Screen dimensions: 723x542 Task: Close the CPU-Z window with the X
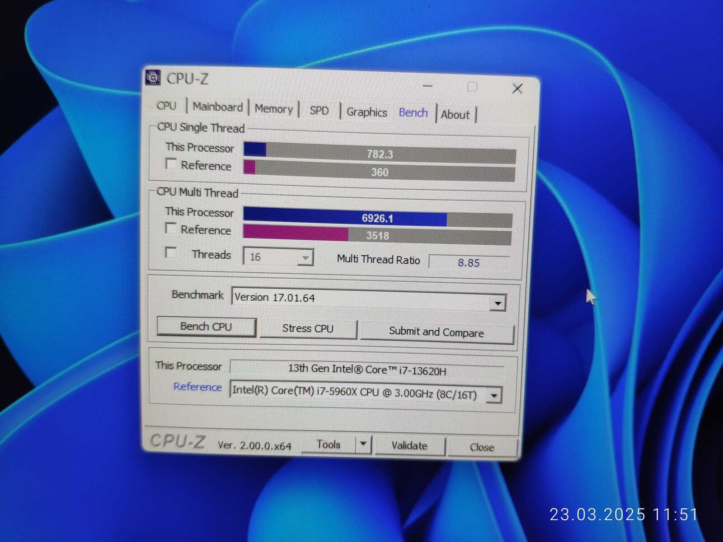tap(517, 89)
